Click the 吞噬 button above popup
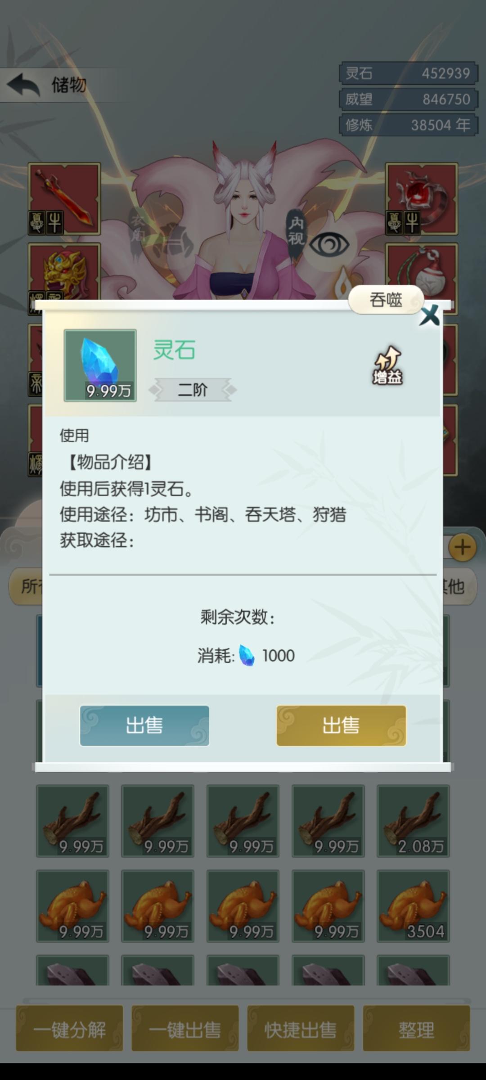Image resolution: width=486 pixels, height=1080 pixels. [x=386, y=300]
